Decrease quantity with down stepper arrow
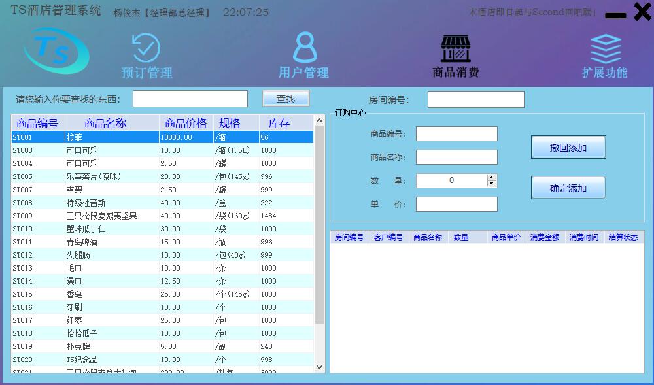The image size is (654, 385). click(492, 184)
